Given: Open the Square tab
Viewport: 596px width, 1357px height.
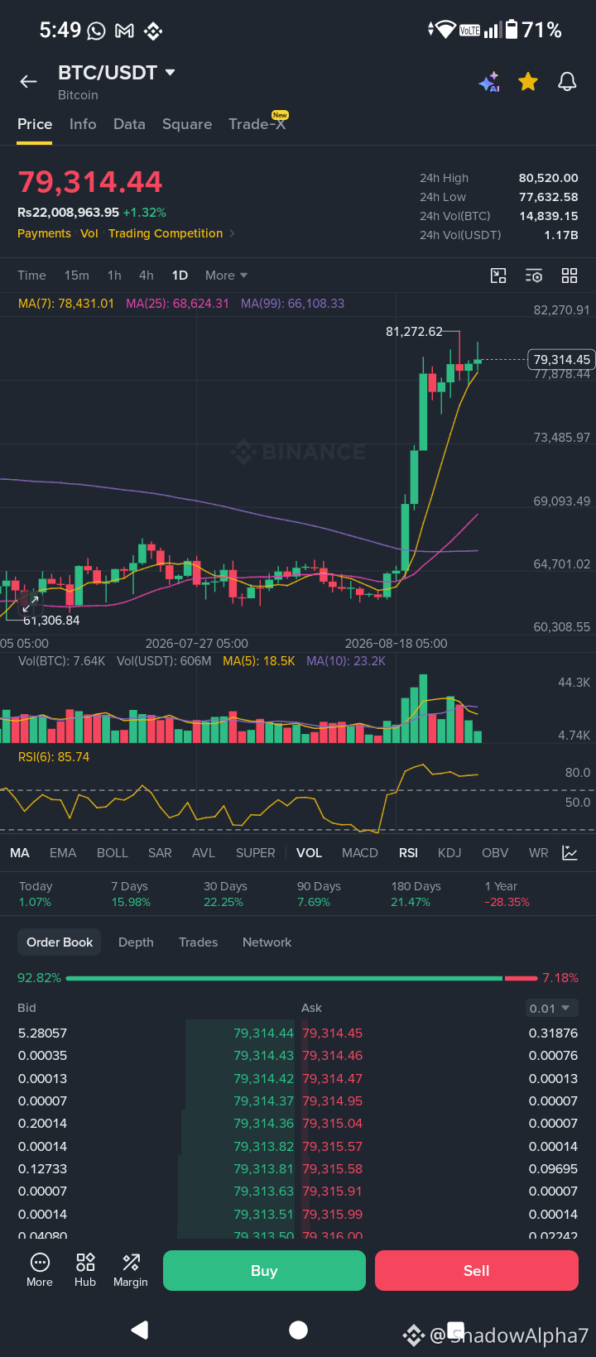Looking at the screenshot, I should [x=187, y=124].
